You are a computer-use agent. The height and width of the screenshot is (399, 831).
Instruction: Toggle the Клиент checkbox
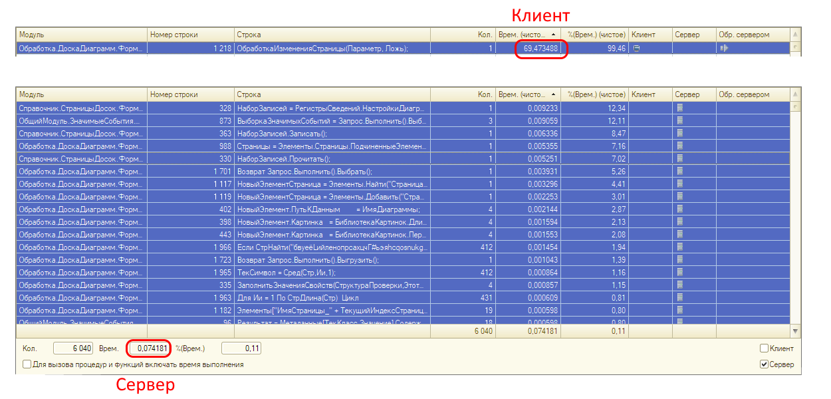pyautogui.click(x=764, y=348)
